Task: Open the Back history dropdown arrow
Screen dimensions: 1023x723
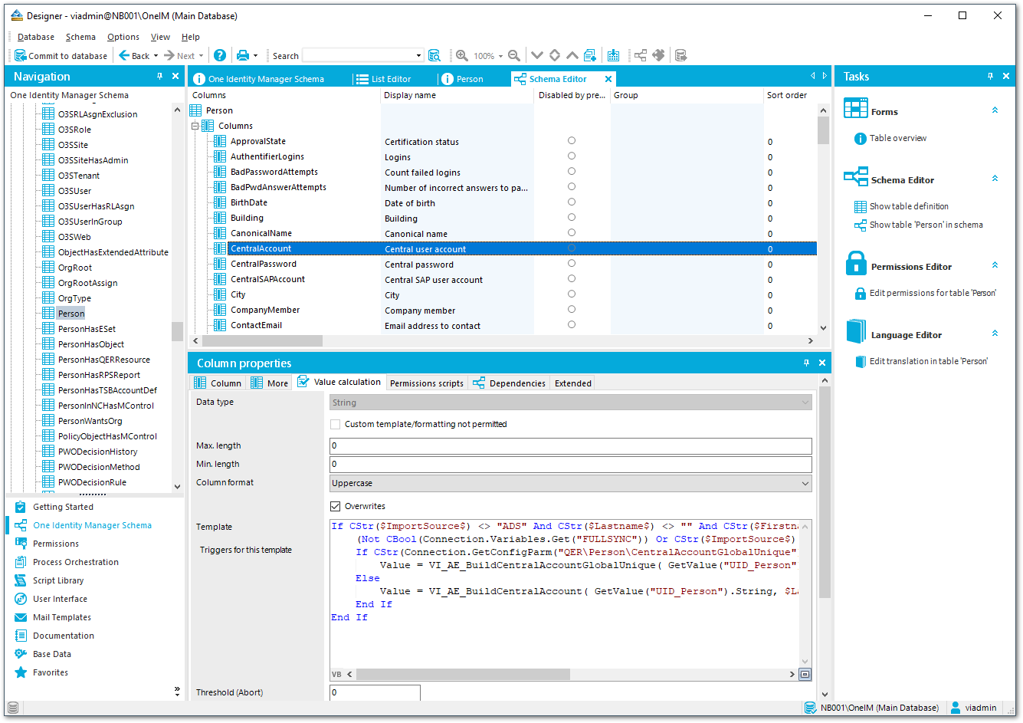Action: pos(156,56)
